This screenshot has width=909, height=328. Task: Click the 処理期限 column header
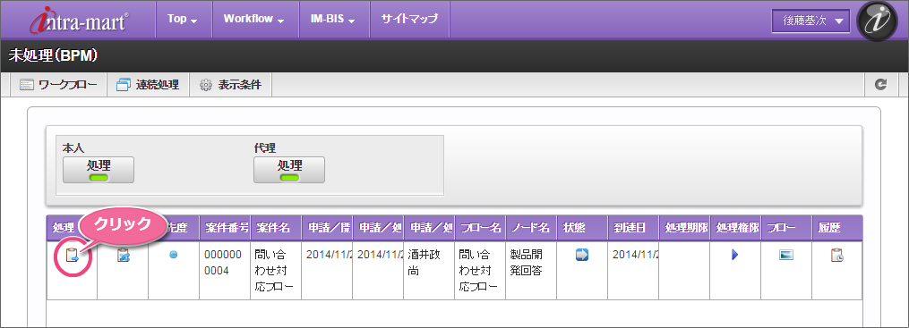tap(684, 227)
